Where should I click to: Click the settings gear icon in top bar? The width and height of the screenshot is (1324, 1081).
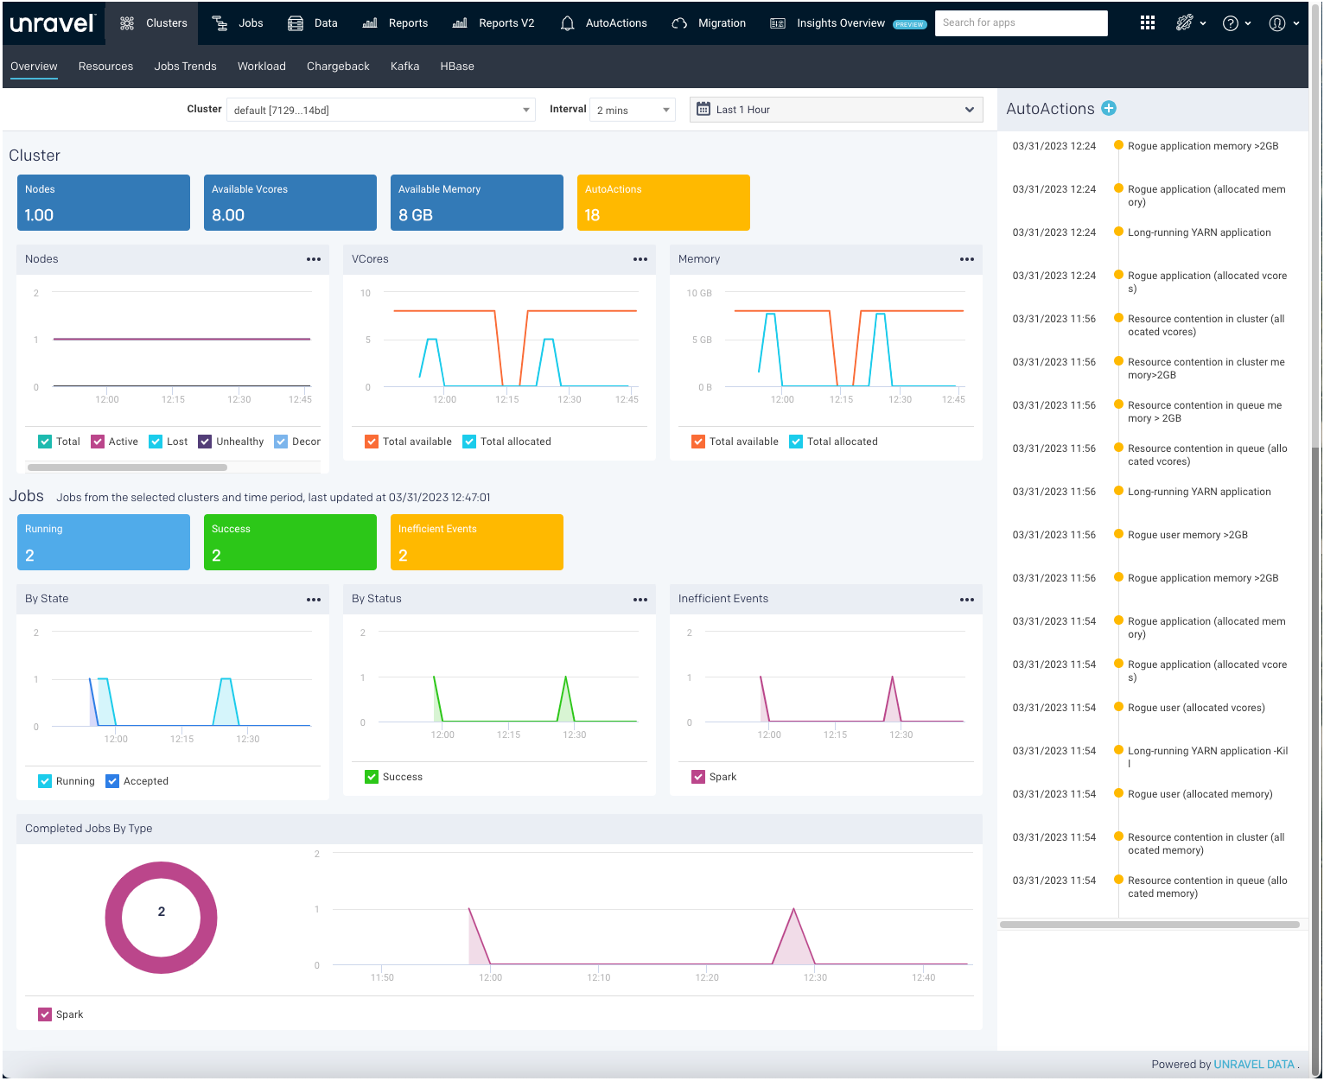(1185, 23)
